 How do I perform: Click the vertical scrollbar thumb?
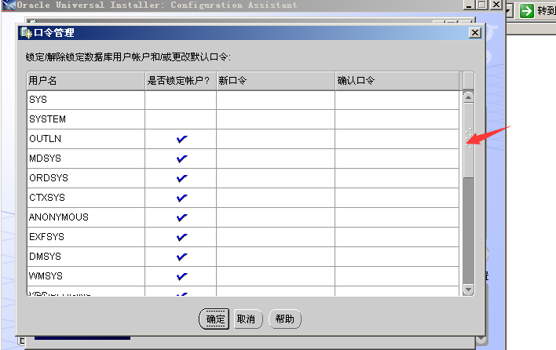[x=468, y=140]
